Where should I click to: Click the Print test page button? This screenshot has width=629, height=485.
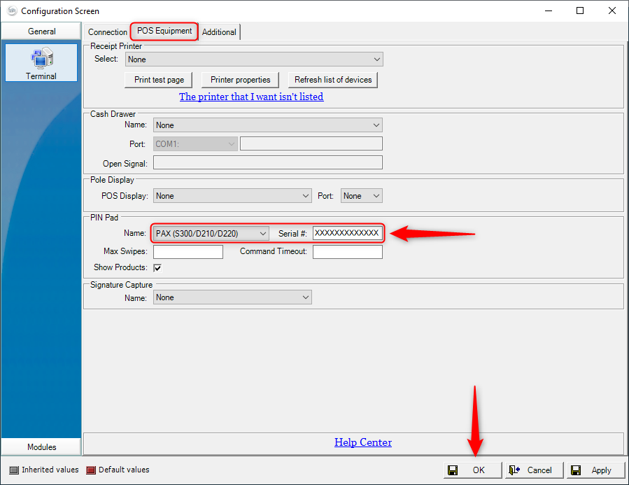pyautogui.click(x=159, y=80)
